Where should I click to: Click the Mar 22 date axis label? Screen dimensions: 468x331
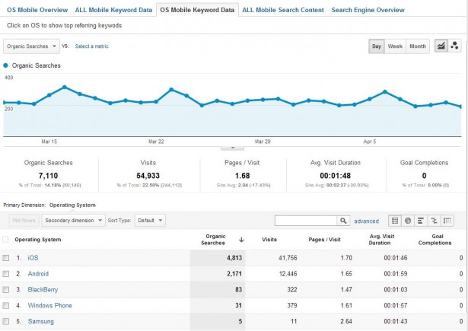[156, 142]
